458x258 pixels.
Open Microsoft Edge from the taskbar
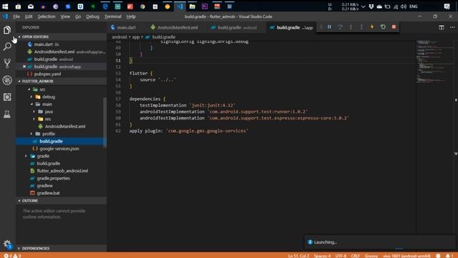tap(105, 6)
